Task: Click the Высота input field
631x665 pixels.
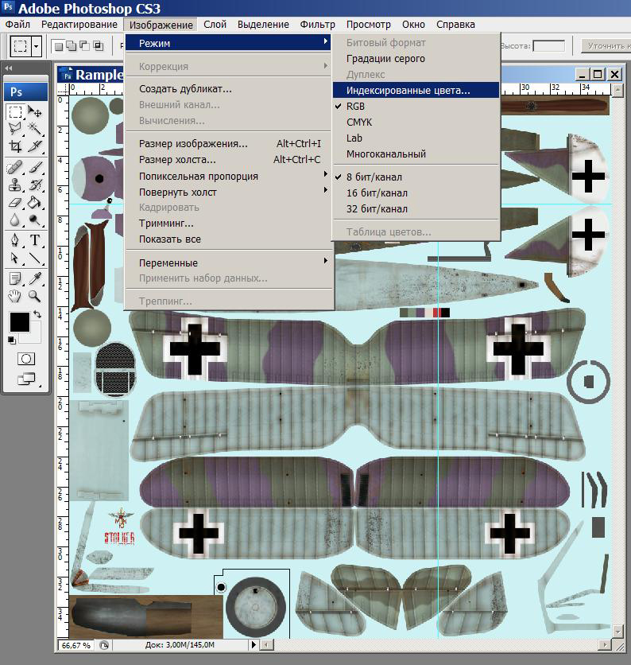Action: [549, 46]
